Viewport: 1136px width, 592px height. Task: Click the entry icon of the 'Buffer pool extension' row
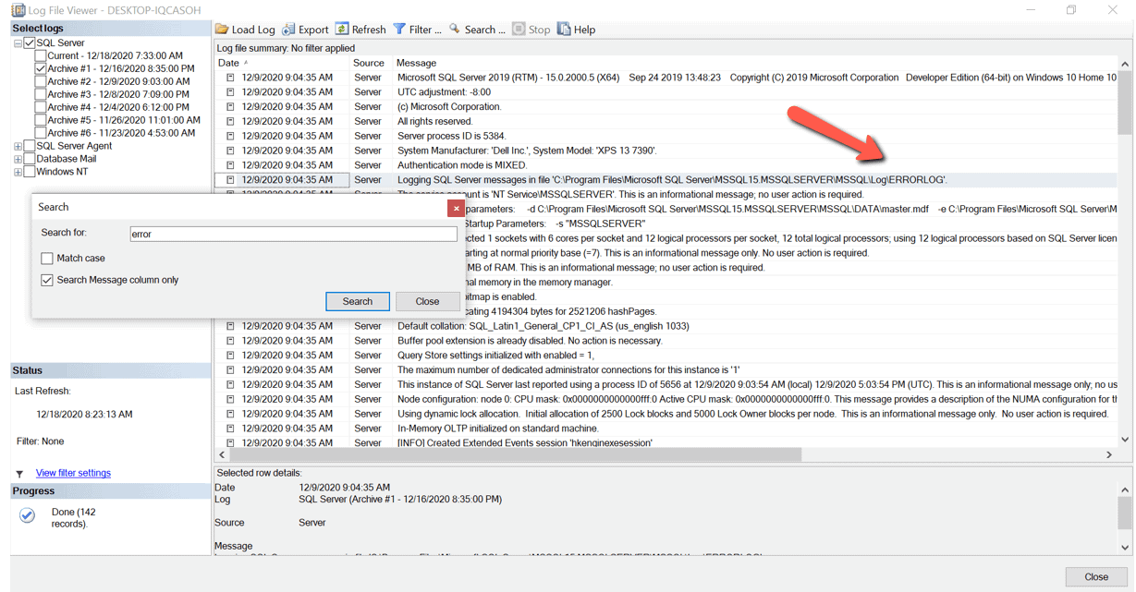click(x=231, y=341)
